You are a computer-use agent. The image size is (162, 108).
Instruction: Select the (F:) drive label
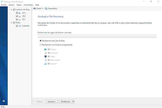coord(24,19)
